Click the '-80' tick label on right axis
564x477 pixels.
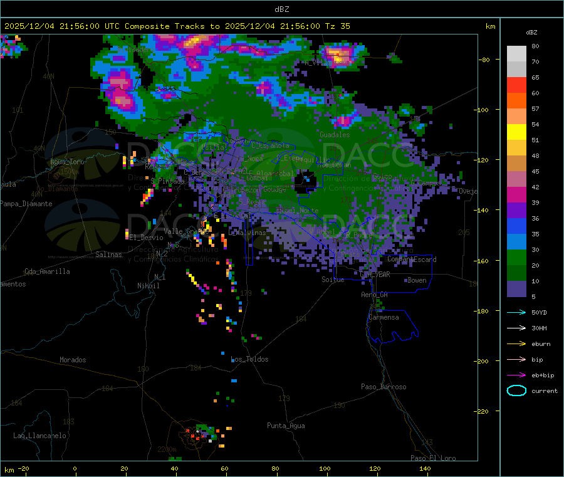(484, 60)
